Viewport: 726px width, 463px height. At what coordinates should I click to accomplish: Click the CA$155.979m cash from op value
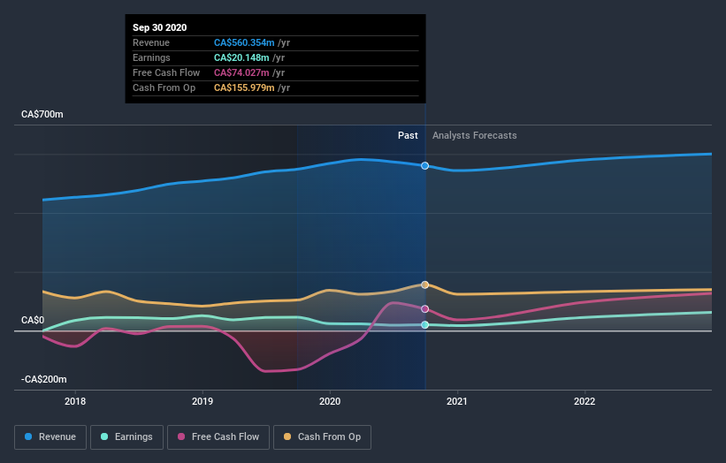point(244,87)
